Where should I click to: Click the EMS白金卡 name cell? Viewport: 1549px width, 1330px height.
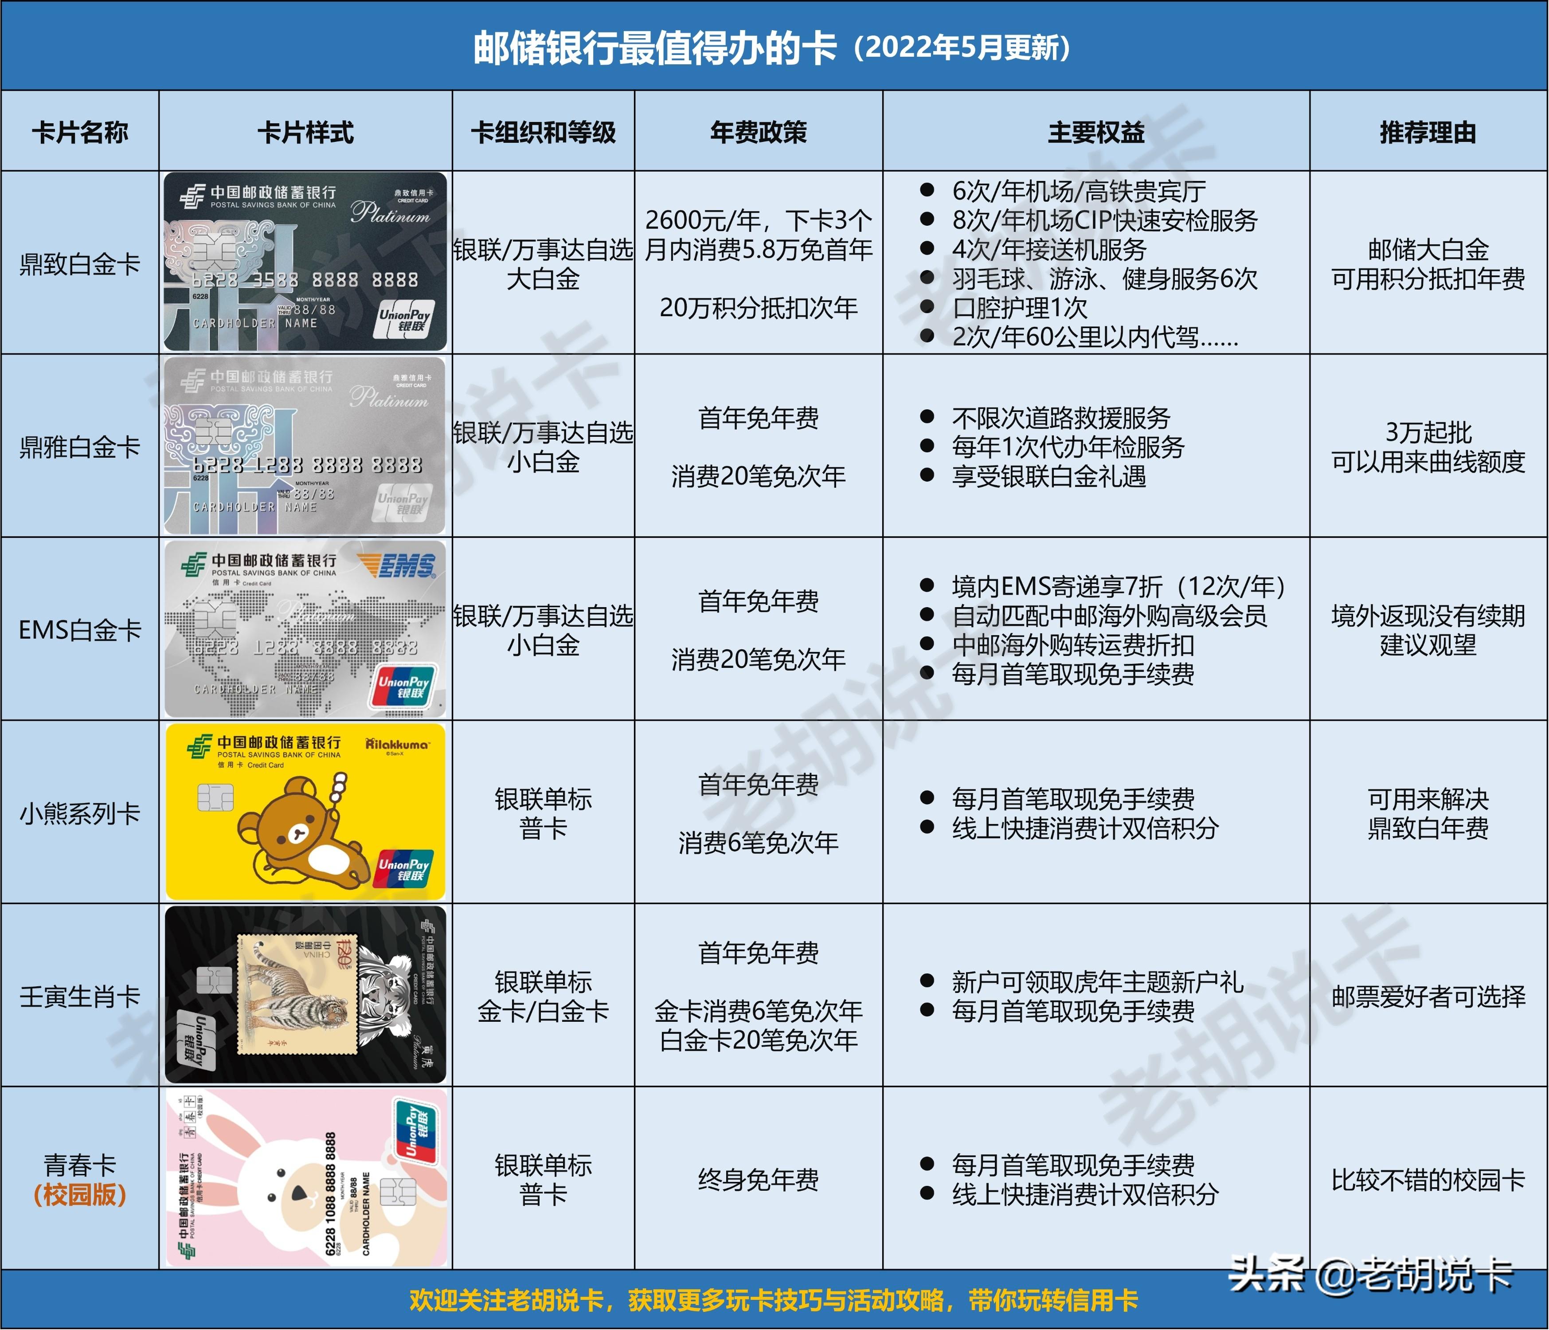(x=80, y=630)
